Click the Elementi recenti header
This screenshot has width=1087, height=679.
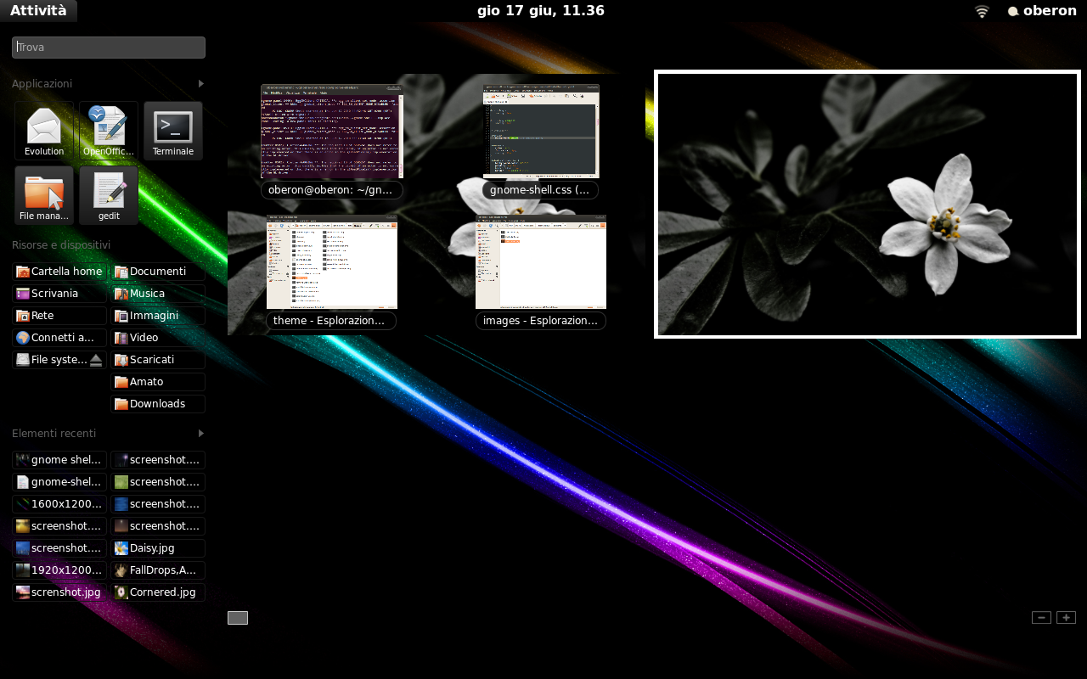coord(54,433)
